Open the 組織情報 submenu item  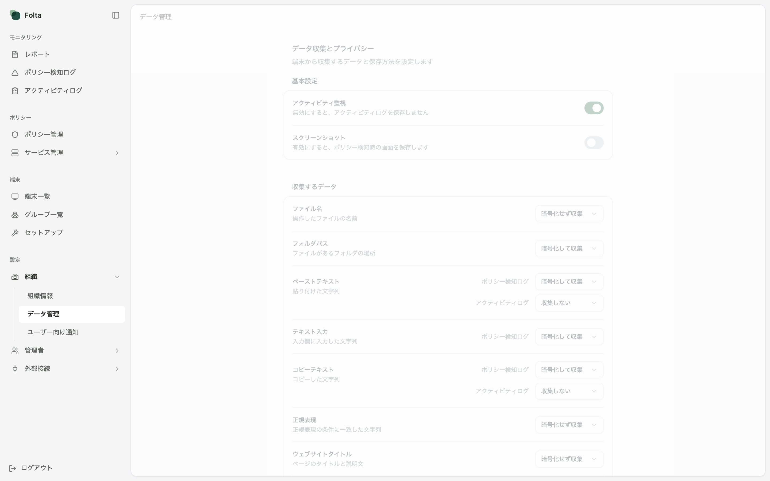pyautogui.click(x=72, y=296)
